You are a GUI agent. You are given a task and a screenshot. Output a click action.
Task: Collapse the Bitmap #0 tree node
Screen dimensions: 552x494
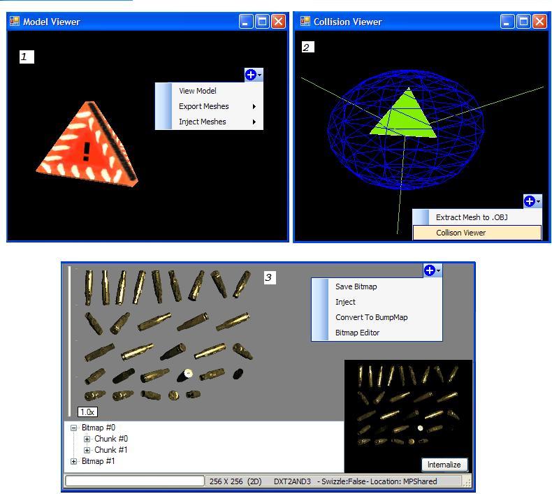point(74,428)
